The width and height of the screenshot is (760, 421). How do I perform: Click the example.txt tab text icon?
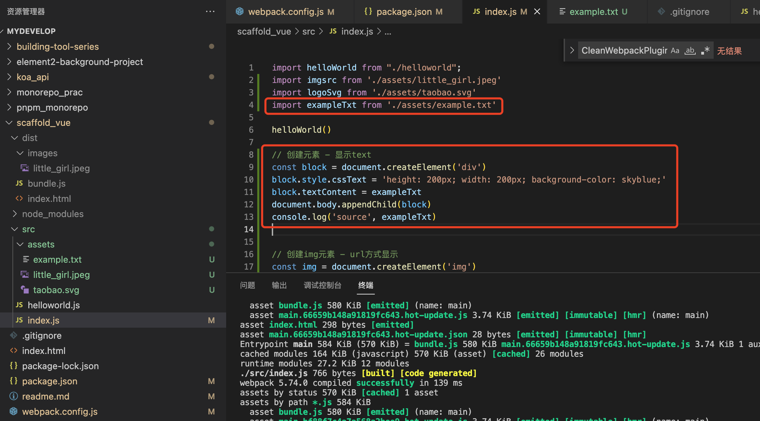click(562, 11)
